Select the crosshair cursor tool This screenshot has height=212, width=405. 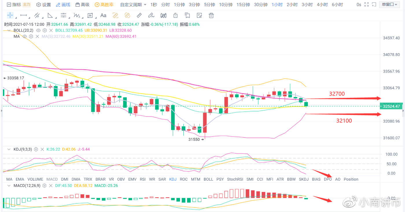[x=10, y=15]
